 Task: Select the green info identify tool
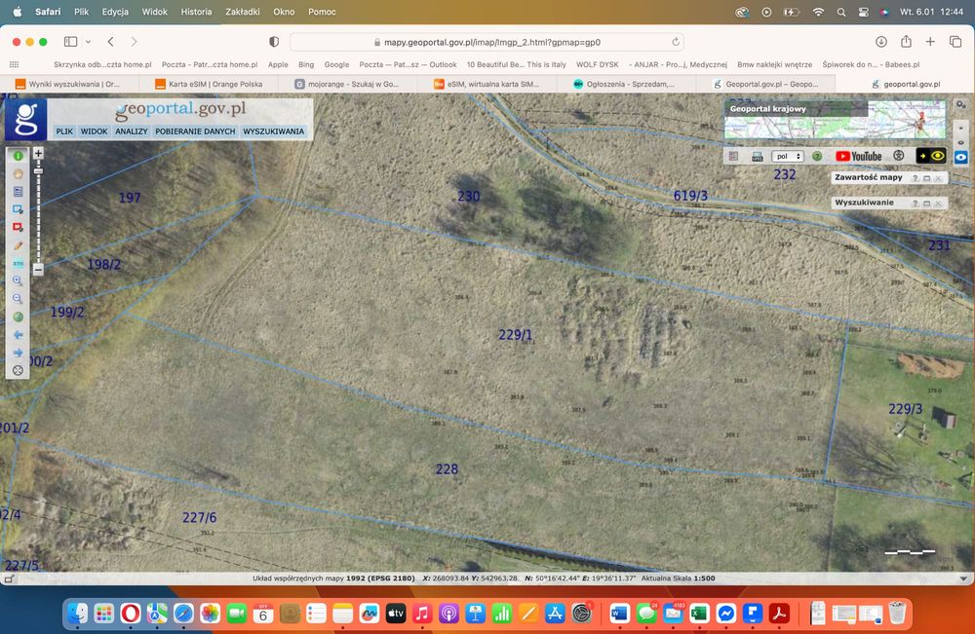click(18, 156)
